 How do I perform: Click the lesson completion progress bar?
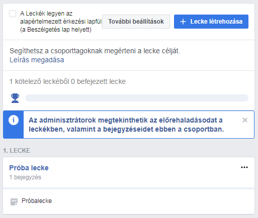(x=137, y=98)
